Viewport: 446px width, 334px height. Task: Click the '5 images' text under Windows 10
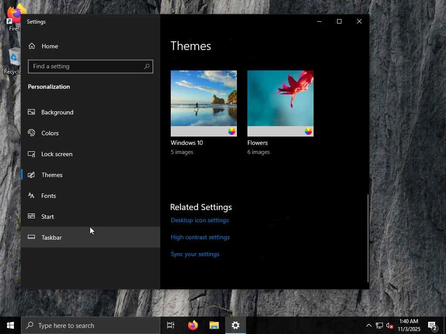(x=182, y=152)
